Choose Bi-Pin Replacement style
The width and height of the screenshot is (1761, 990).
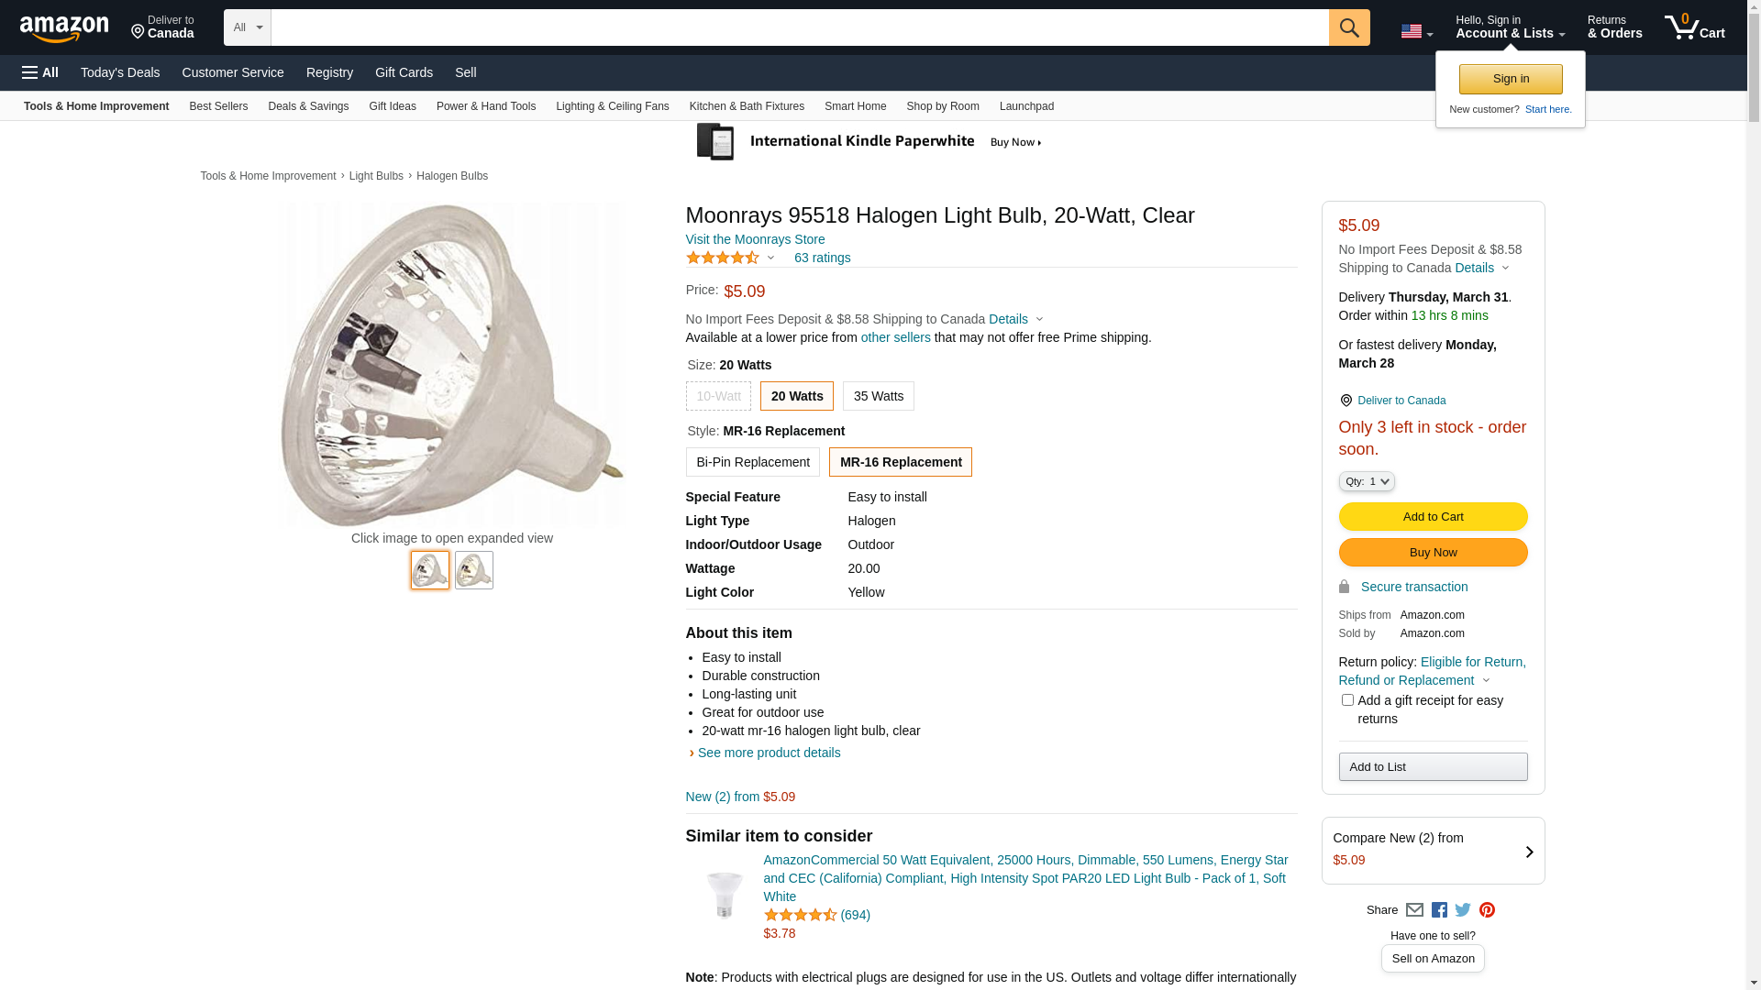coord(752,462)
